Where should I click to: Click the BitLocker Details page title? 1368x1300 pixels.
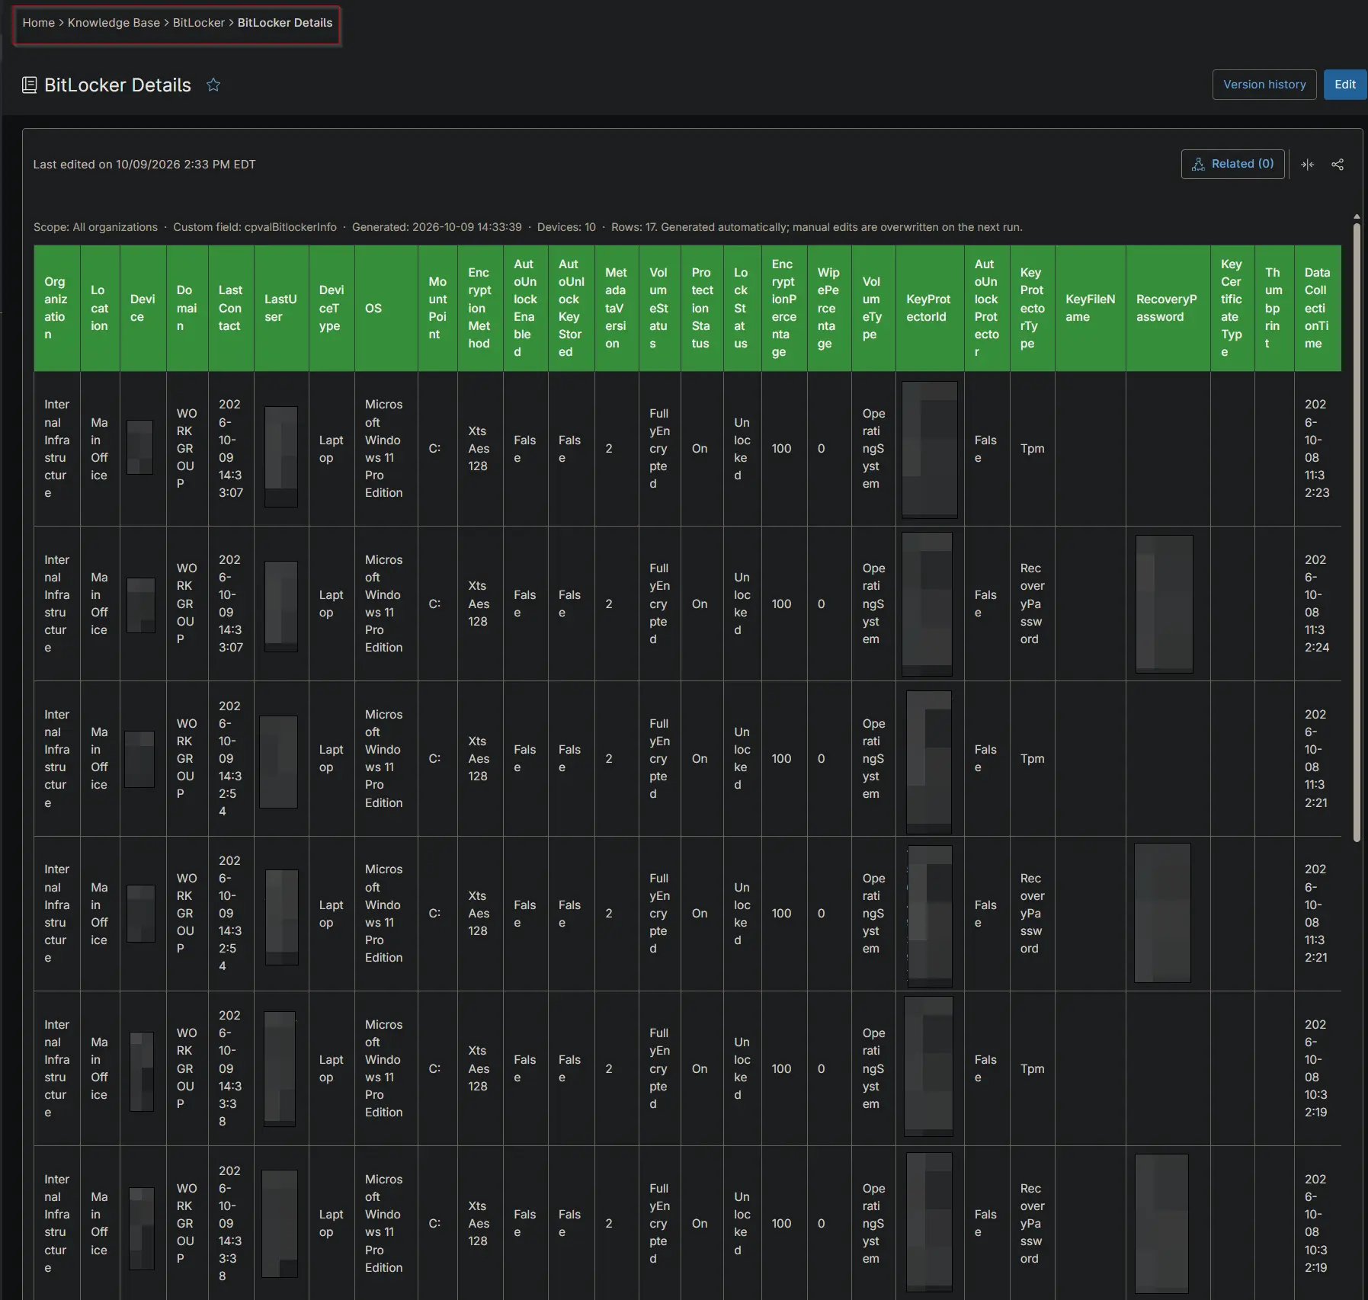117,85
